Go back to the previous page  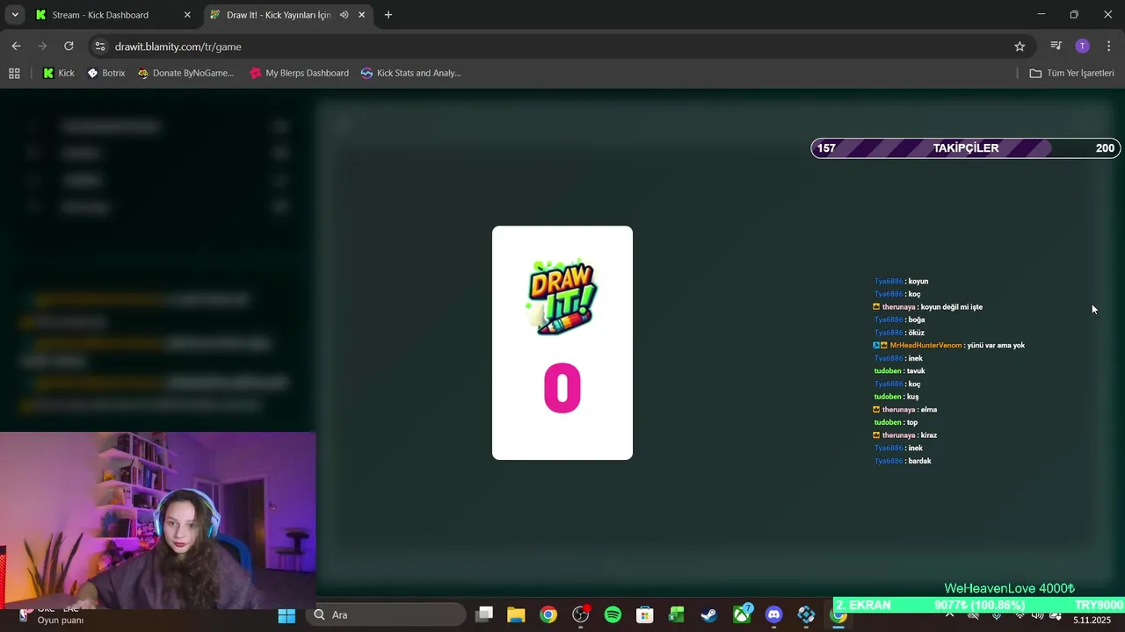16,47
